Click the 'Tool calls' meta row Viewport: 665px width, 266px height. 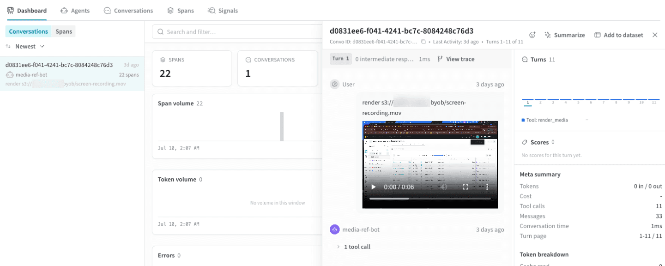(591, 206)
